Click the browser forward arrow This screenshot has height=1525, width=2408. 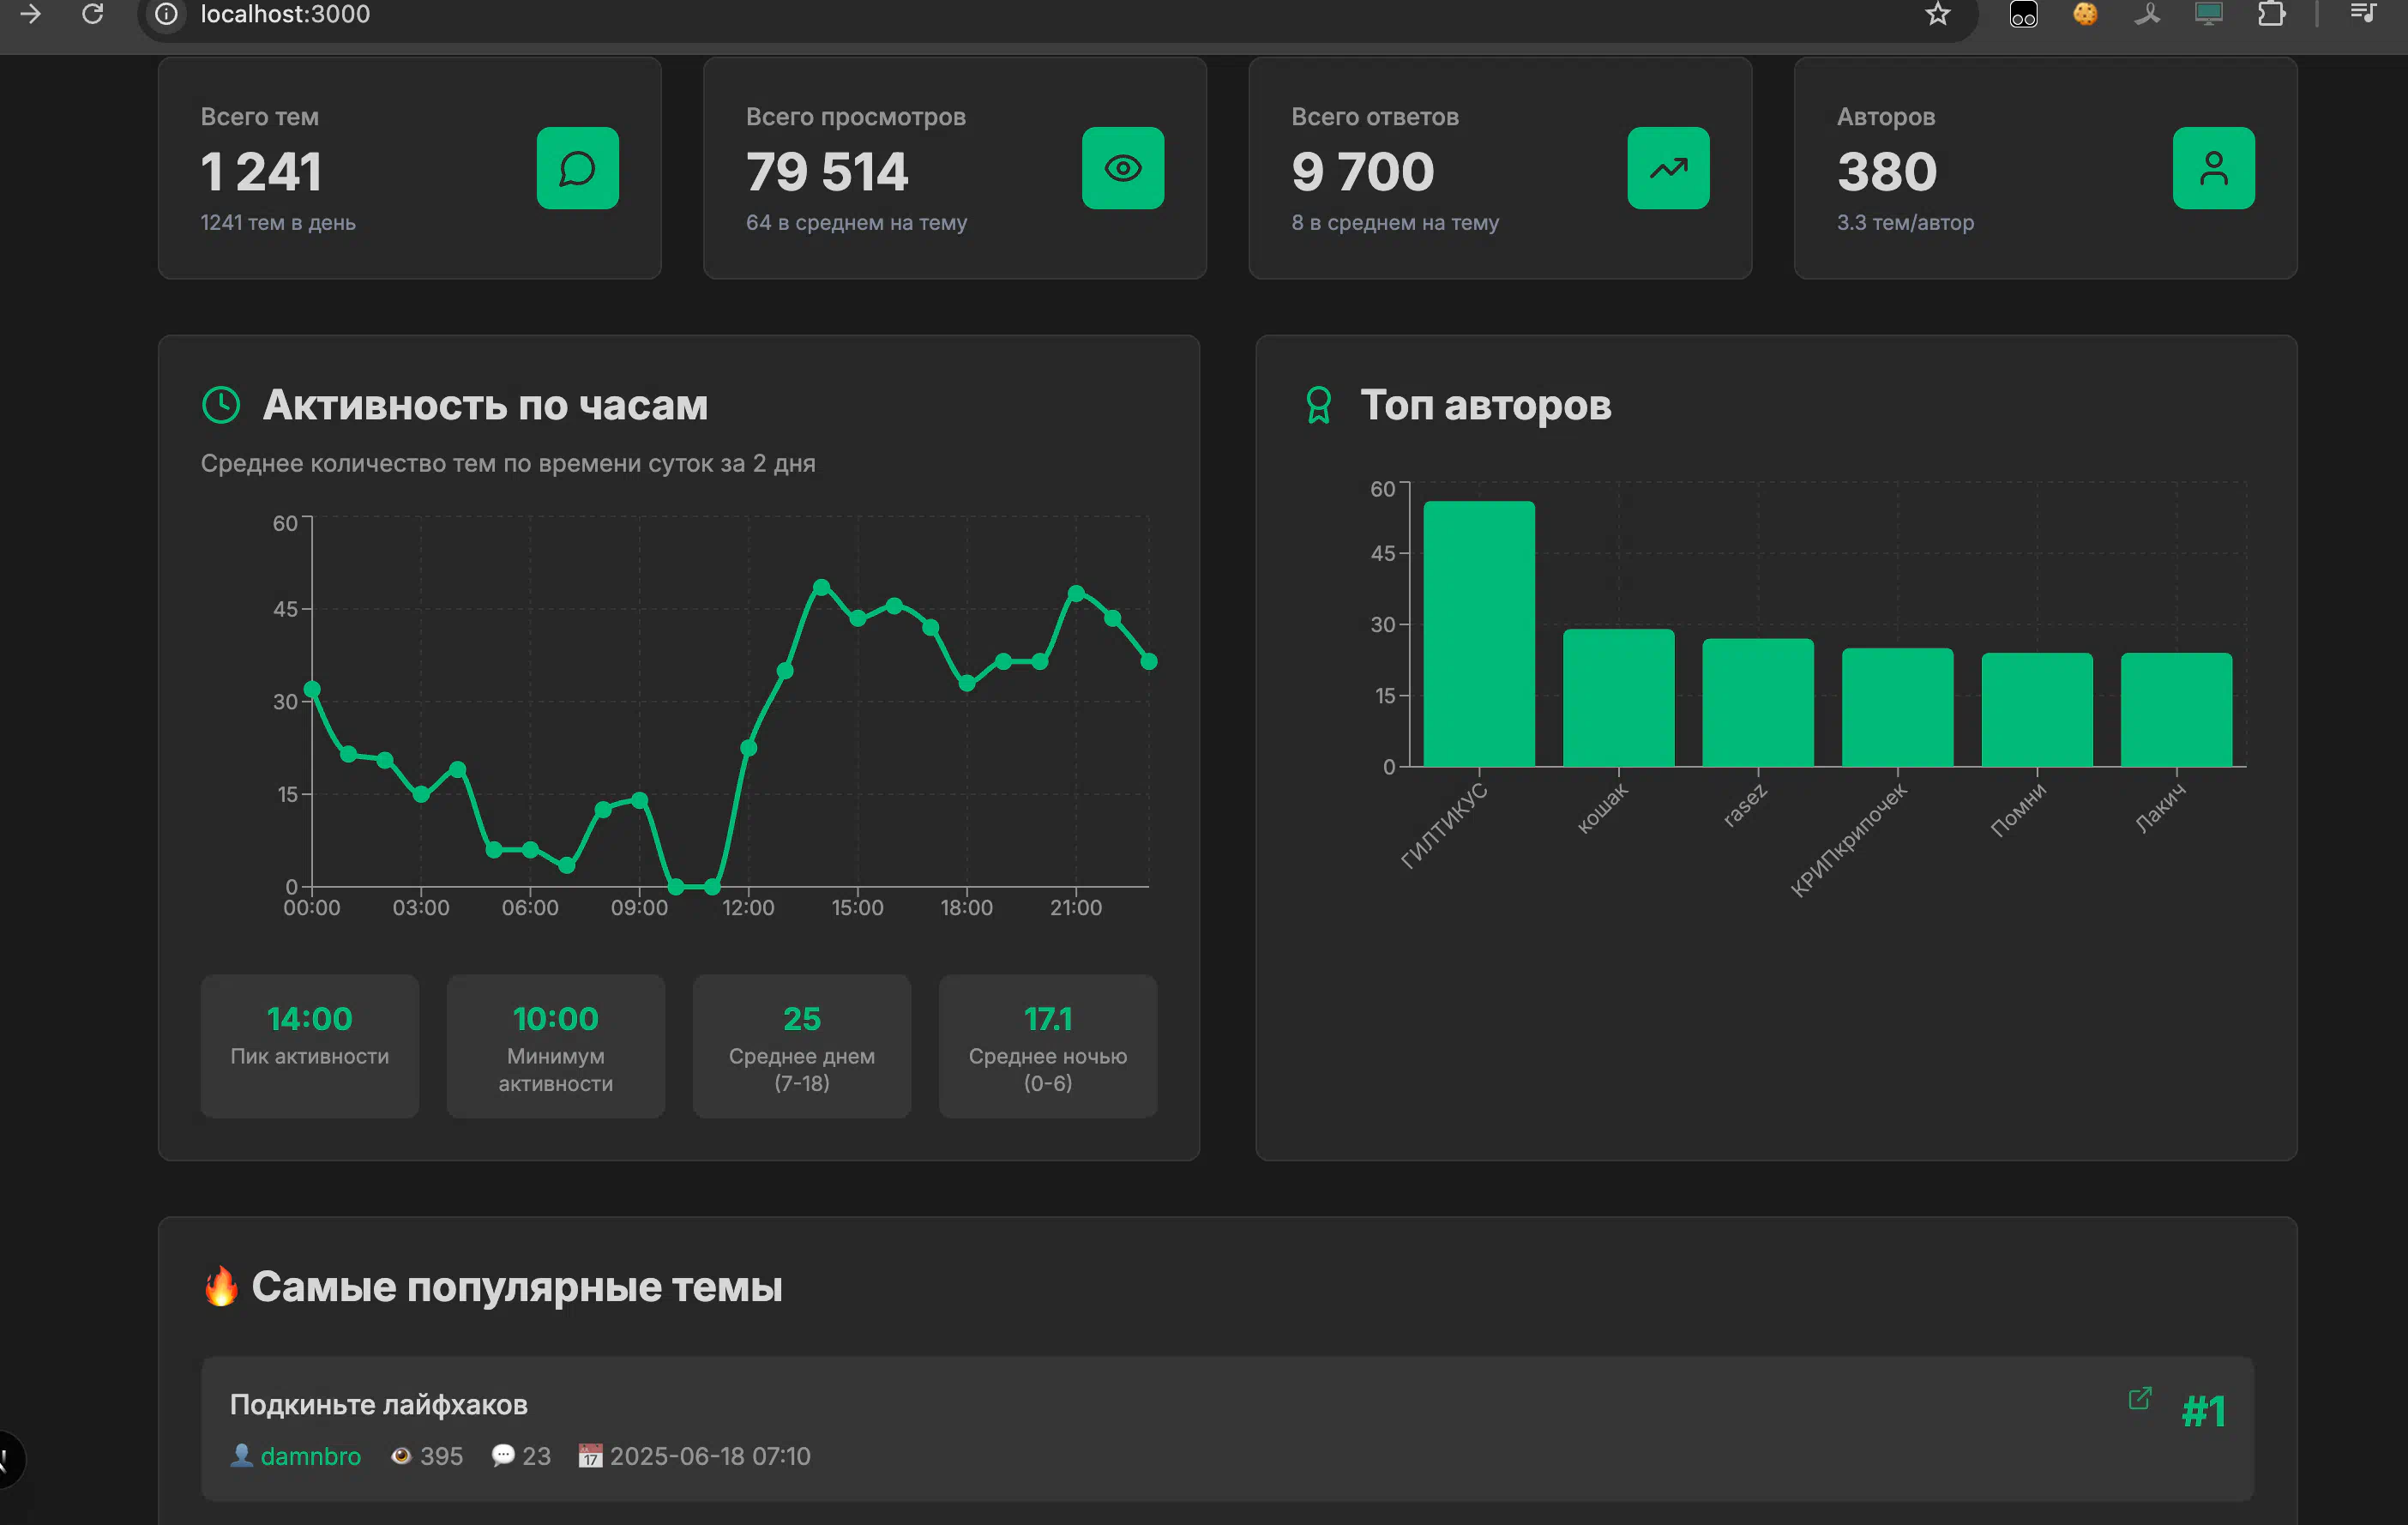pos(31,14)
